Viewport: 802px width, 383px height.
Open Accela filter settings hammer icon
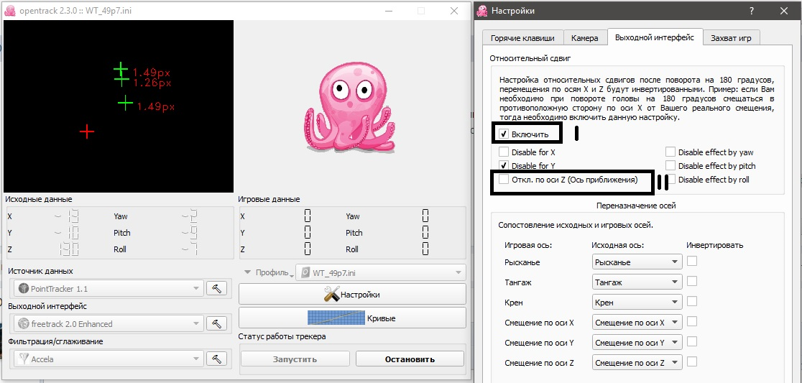(x=216, y=359)
